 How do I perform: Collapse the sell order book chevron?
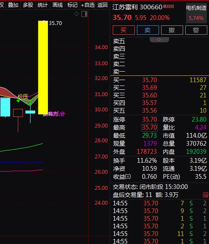[159, 39]
